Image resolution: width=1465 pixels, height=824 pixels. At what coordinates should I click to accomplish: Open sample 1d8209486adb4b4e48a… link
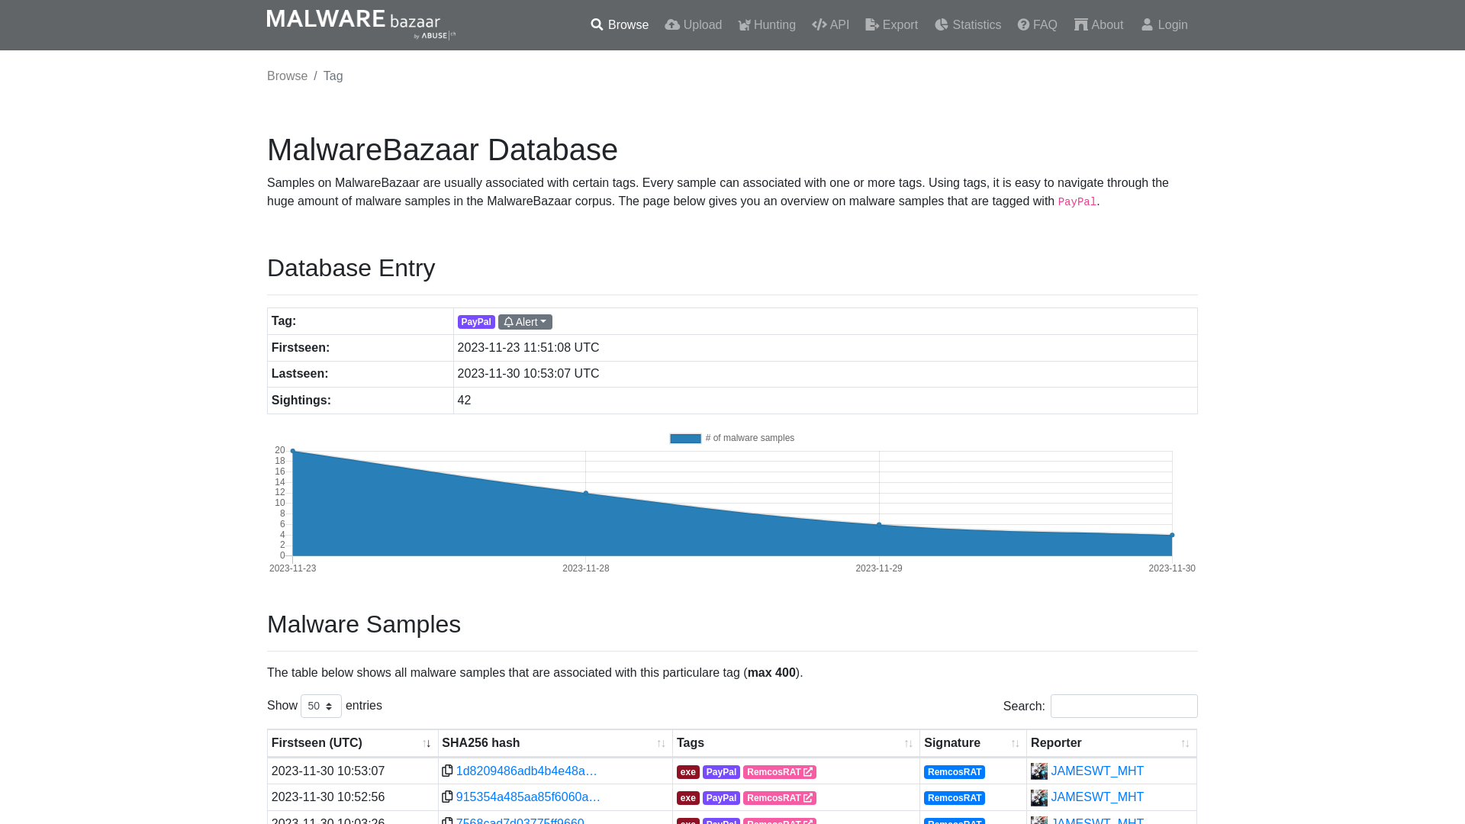pos(526,771)
